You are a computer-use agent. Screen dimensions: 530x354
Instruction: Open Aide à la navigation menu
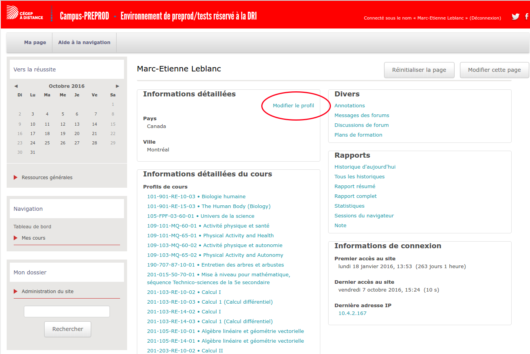84,43
